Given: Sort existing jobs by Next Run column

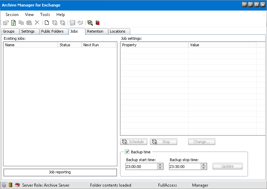Looking at the screenshot, I should pos(99,45).
